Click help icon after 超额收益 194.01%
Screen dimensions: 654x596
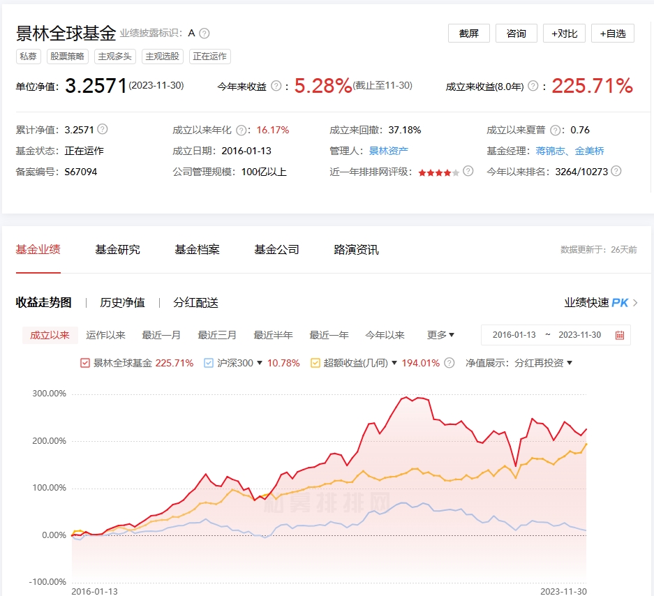tap(449, 363)
